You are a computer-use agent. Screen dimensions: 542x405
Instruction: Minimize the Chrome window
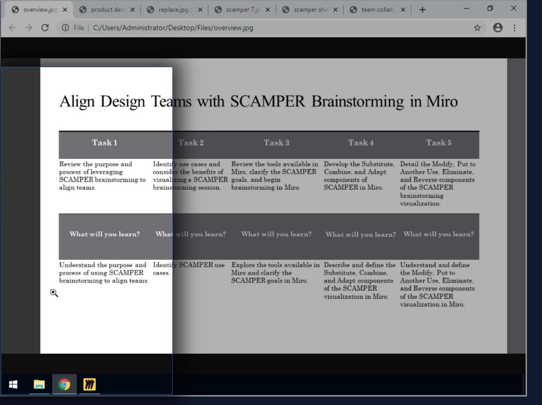(x=467, y=8)
